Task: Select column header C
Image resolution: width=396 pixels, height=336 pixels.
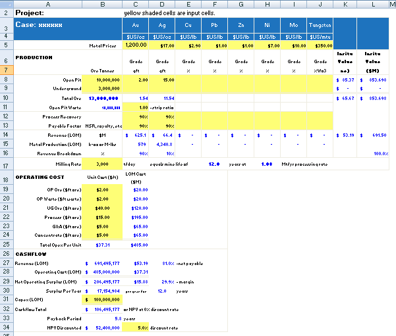Action: coord(136,4)
